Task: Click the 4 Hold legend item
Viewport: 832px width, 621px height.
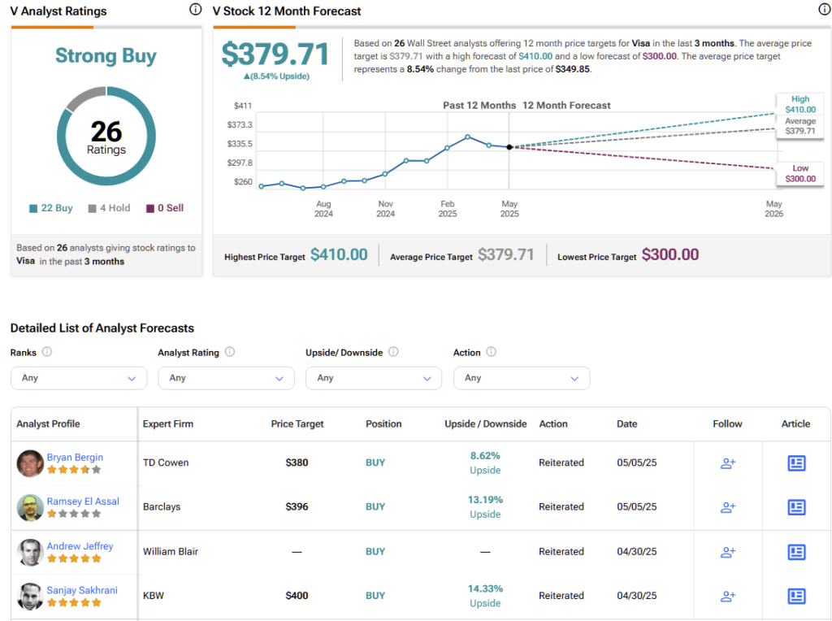Action: [109, 208]
